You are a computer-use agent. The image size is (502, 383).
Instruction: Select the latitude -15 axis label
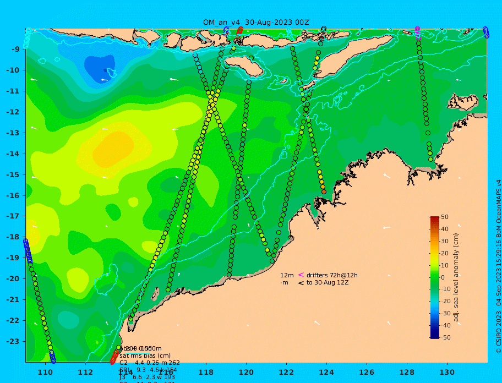point(13,174)
